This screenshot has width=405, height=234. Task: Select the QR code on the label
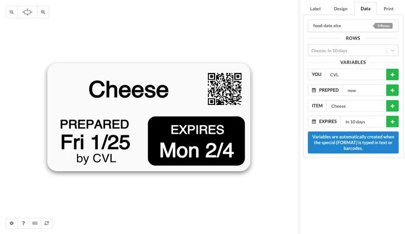224,89
